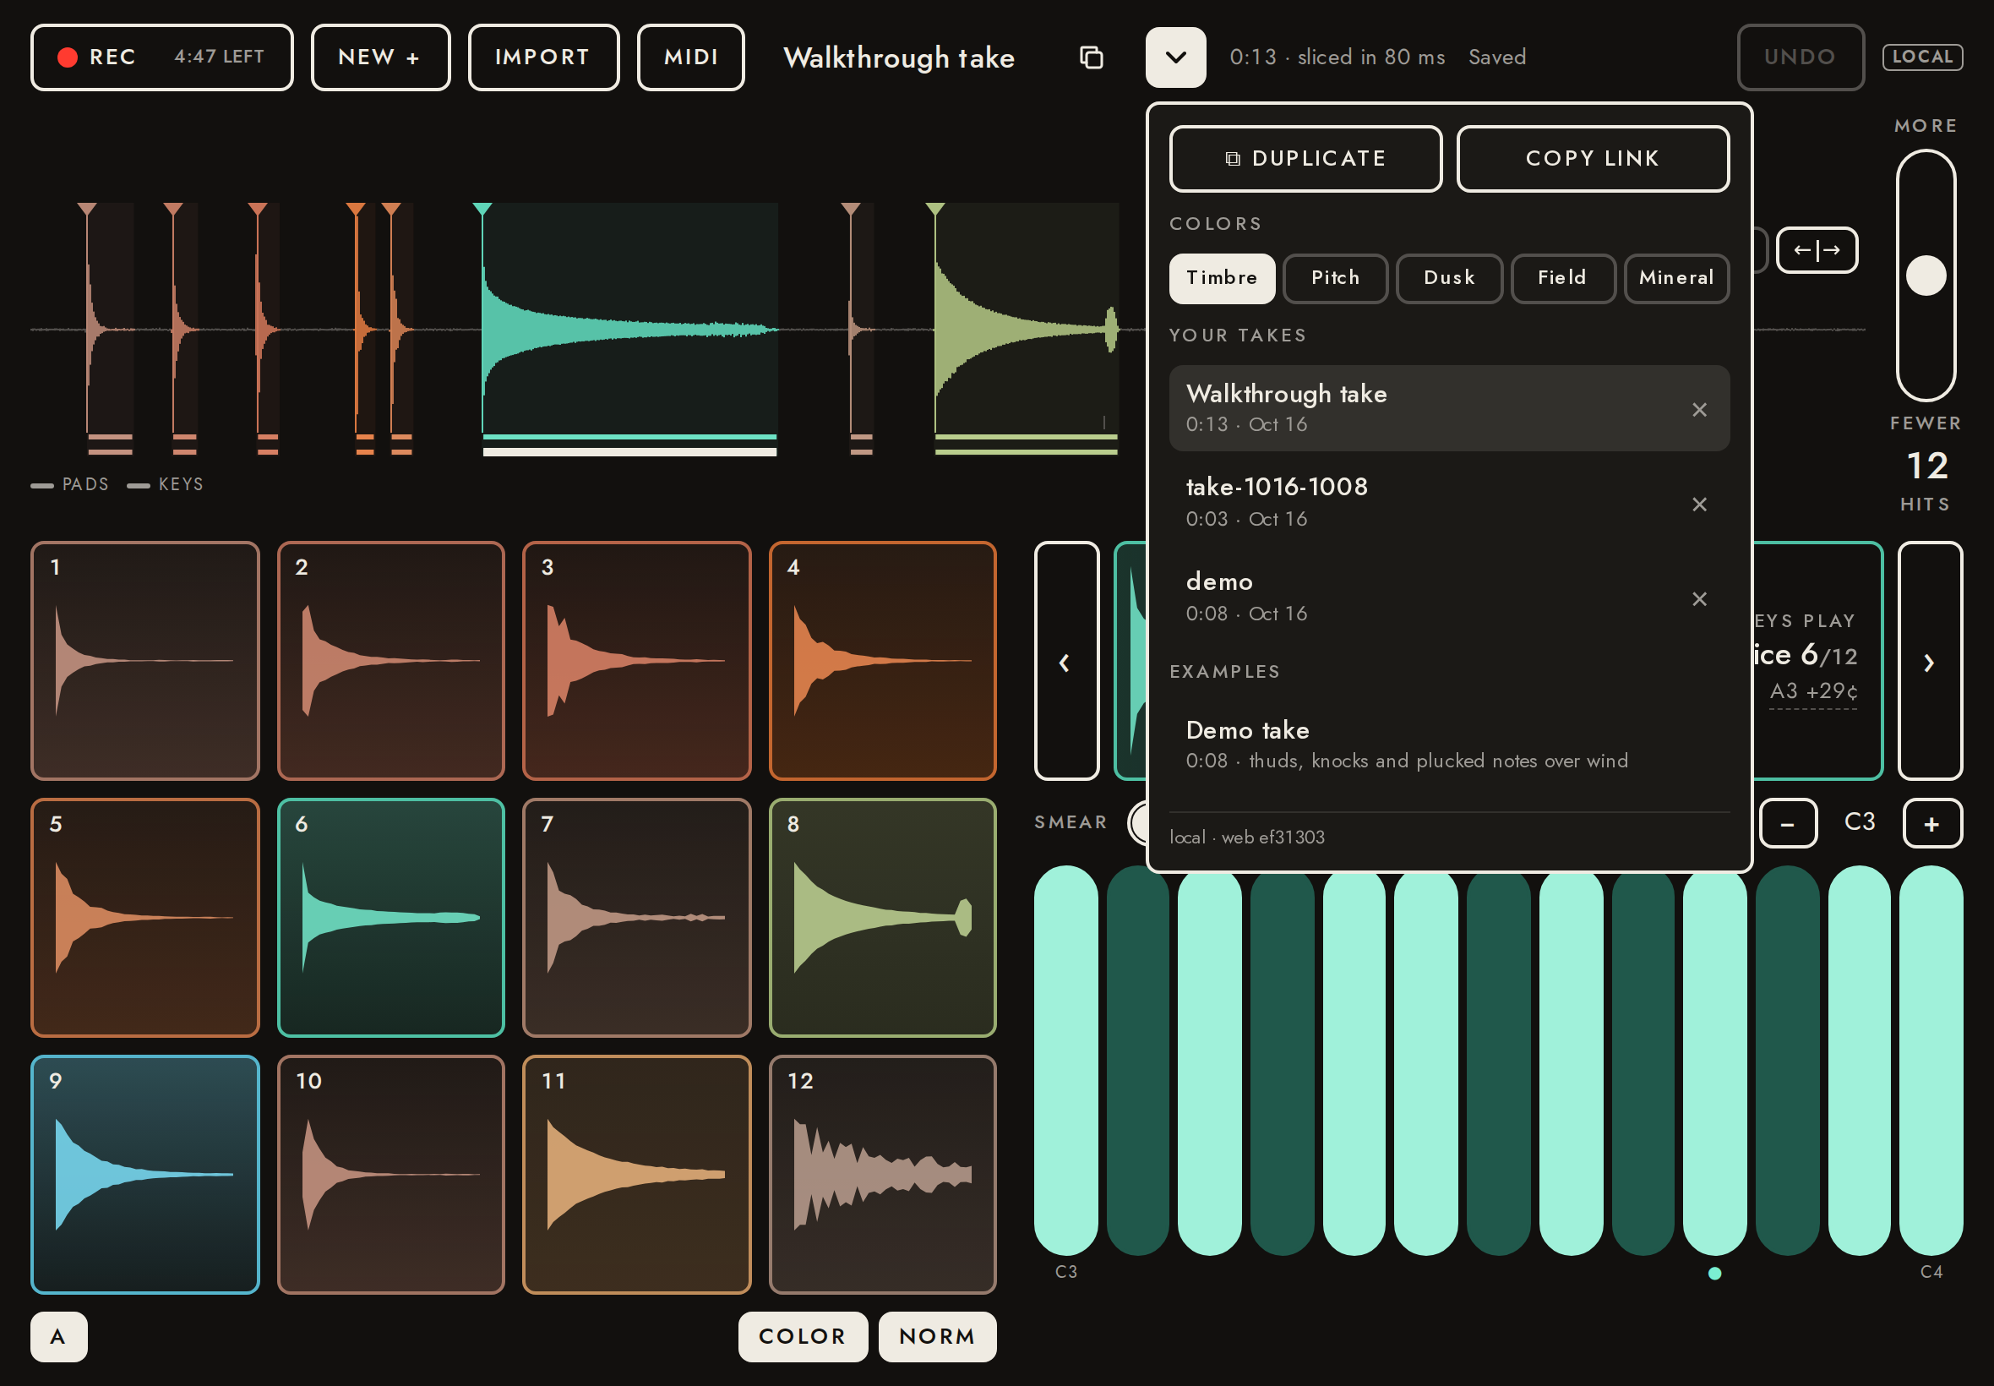Screen dimensions: 1994x1386
Task: Select the Dusk color scheme
Action: click(1449, 279)
